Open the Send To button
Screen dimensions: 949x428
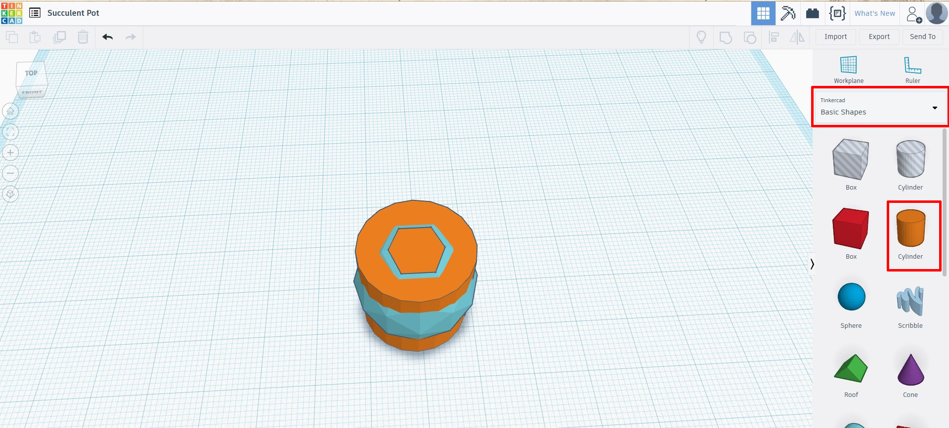tap(923, 37)
